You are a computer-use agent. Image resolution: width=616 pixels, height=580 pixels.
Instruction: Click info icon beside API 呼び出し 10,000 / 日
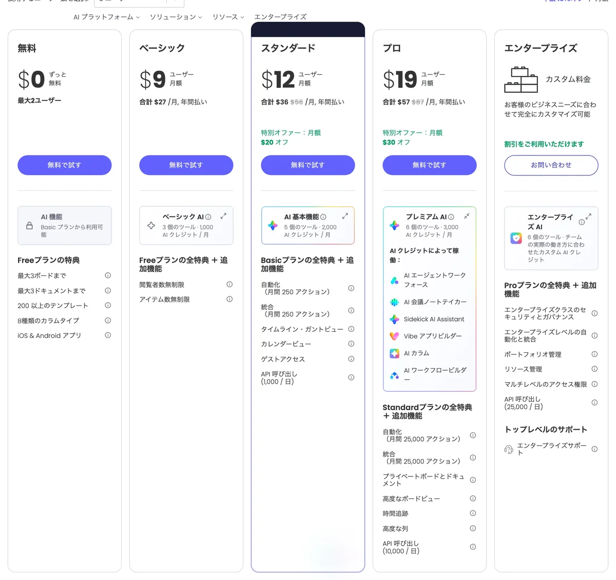[473, 547]
